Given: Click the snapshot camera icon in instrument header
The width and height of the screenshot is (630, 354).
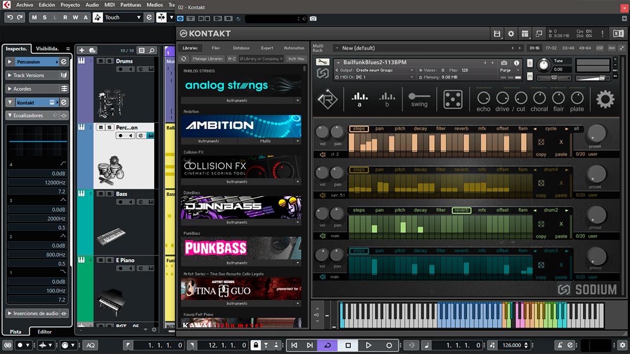Looking at the screenshot, I should pos(504,63).
